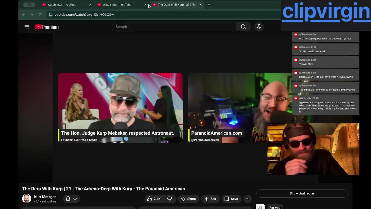The image size is (371, 209).
Task: Open the Kurt Metzger channel name link
Action: click(45, 197)
